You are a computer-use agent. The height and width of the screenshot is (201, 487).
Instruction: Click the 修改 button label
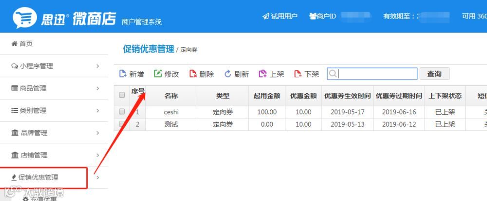coord(172,74)
